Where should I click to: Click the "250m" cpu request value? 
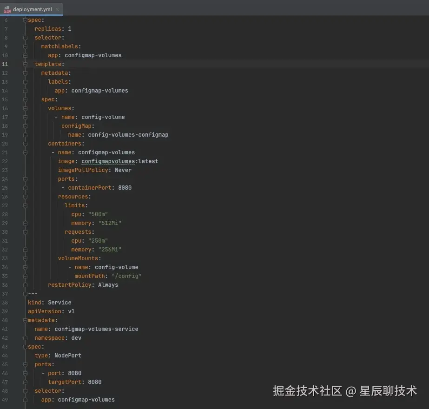[98, 241]
